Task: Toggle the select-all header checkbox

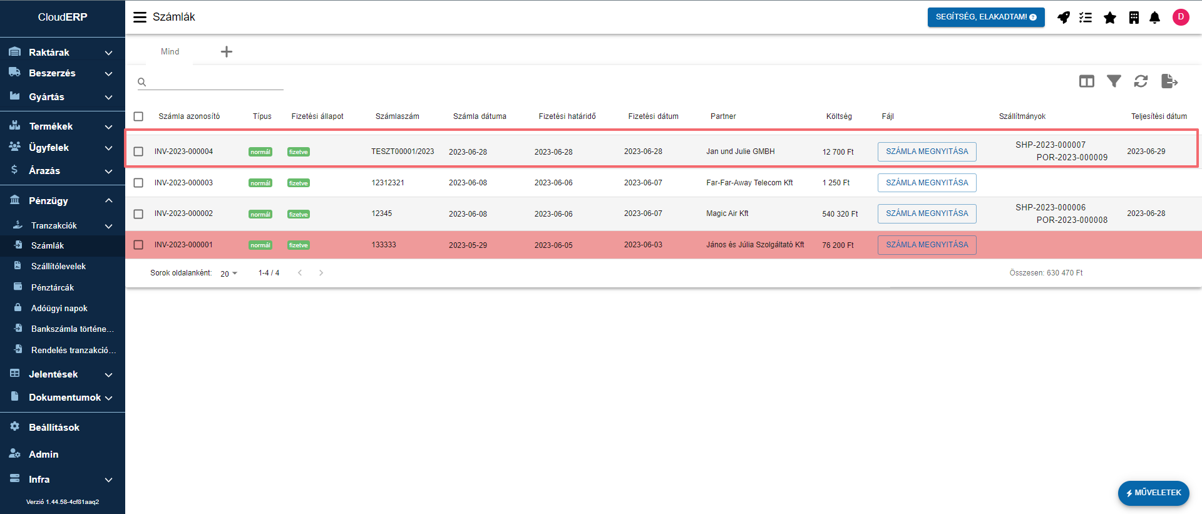Action: 138,116
